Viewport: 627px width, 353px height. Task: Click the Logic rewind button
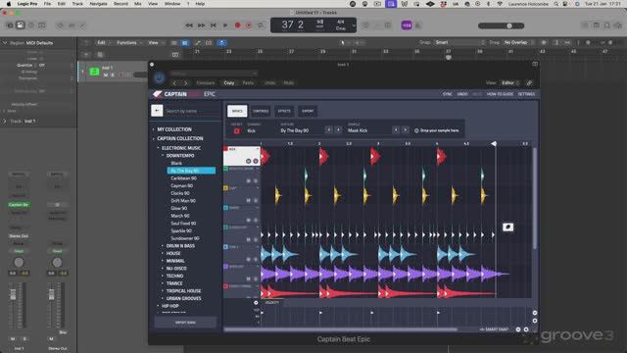point(189,25)
